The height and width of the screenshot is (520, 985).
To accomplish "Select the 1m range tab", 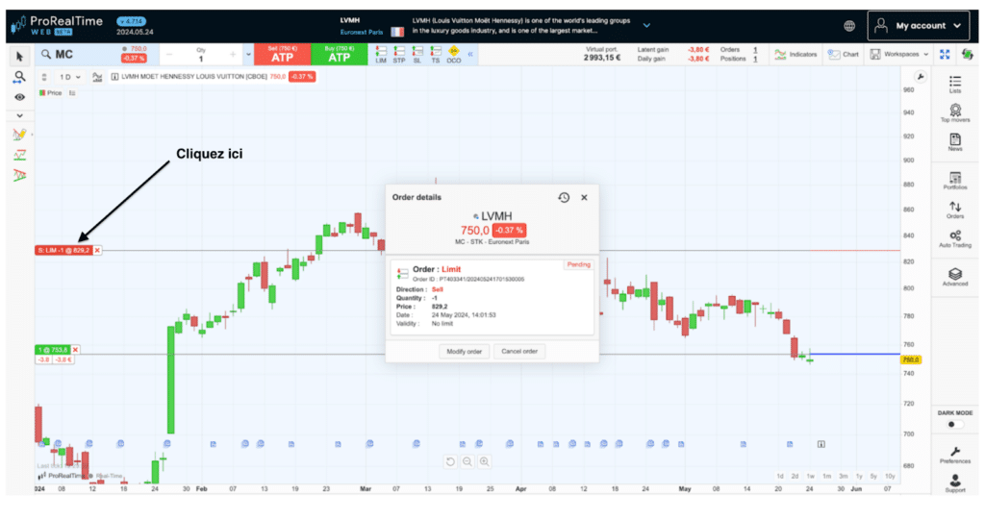I will point(826,476).
